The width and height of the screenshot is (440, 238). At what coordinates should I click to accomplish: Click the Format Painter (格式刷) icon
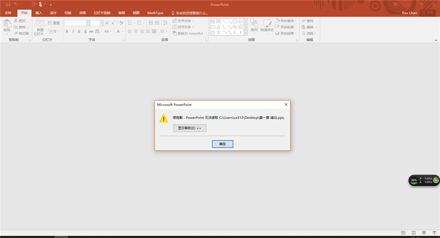(x=16, y=33)
